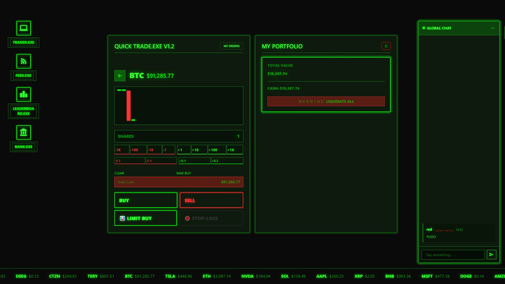Open the BANK.EXE building icon
The height and width of the screenshot is (284, 505).
24,133
